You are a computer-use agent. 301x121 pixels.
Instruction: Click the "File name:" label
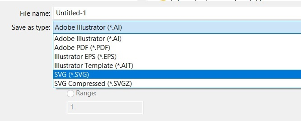(x=35, y=13)
